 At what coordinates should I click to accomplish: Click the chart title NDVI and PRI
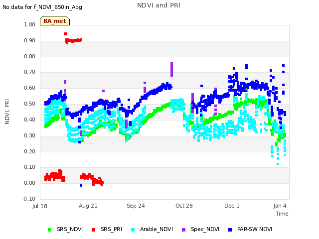159,5
